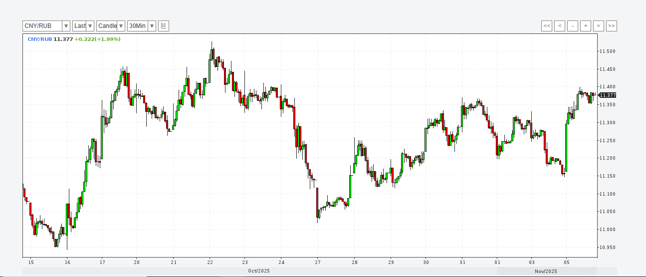Click date 05 on the time axis
Image resolution: width=646 pixels, height=277 pixels.
pyautogui.click(x=567, y=262)
